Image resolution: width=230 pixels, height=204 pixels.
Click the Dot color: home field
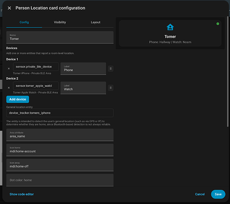[x=60, y=180]
